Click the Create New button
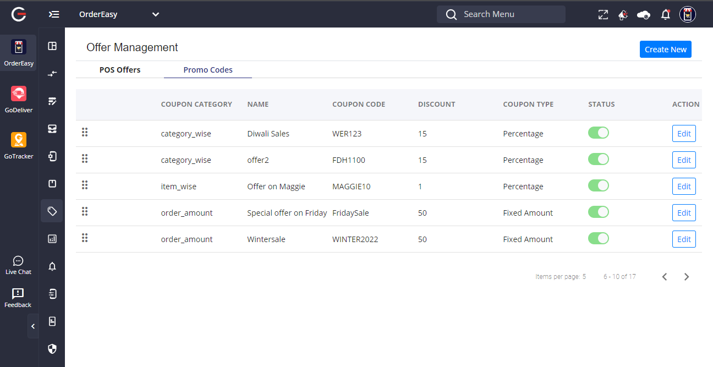This screenshot has height=367, width=713. coord(665,50)
